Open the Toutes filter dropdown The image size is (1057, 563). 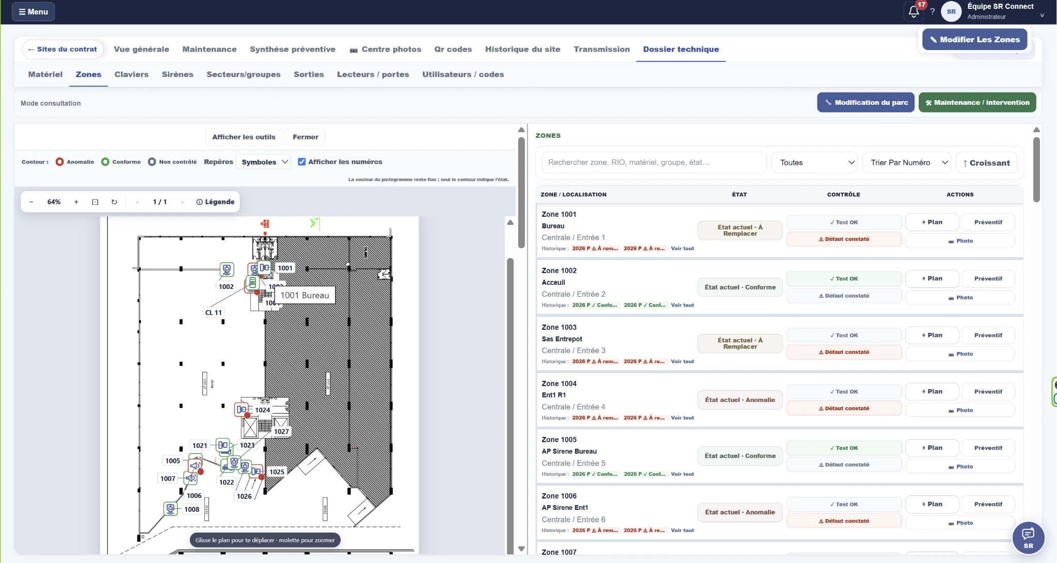814,163
